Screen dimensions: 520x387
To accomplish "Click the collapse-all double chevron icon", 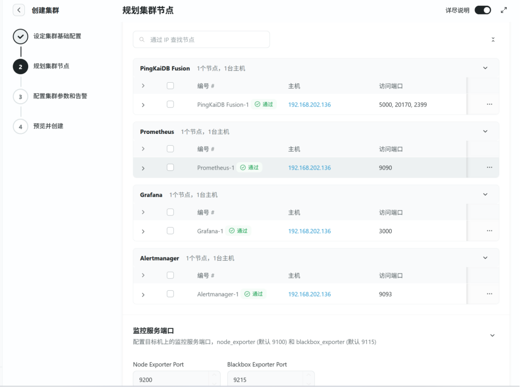I will (493, 40).
